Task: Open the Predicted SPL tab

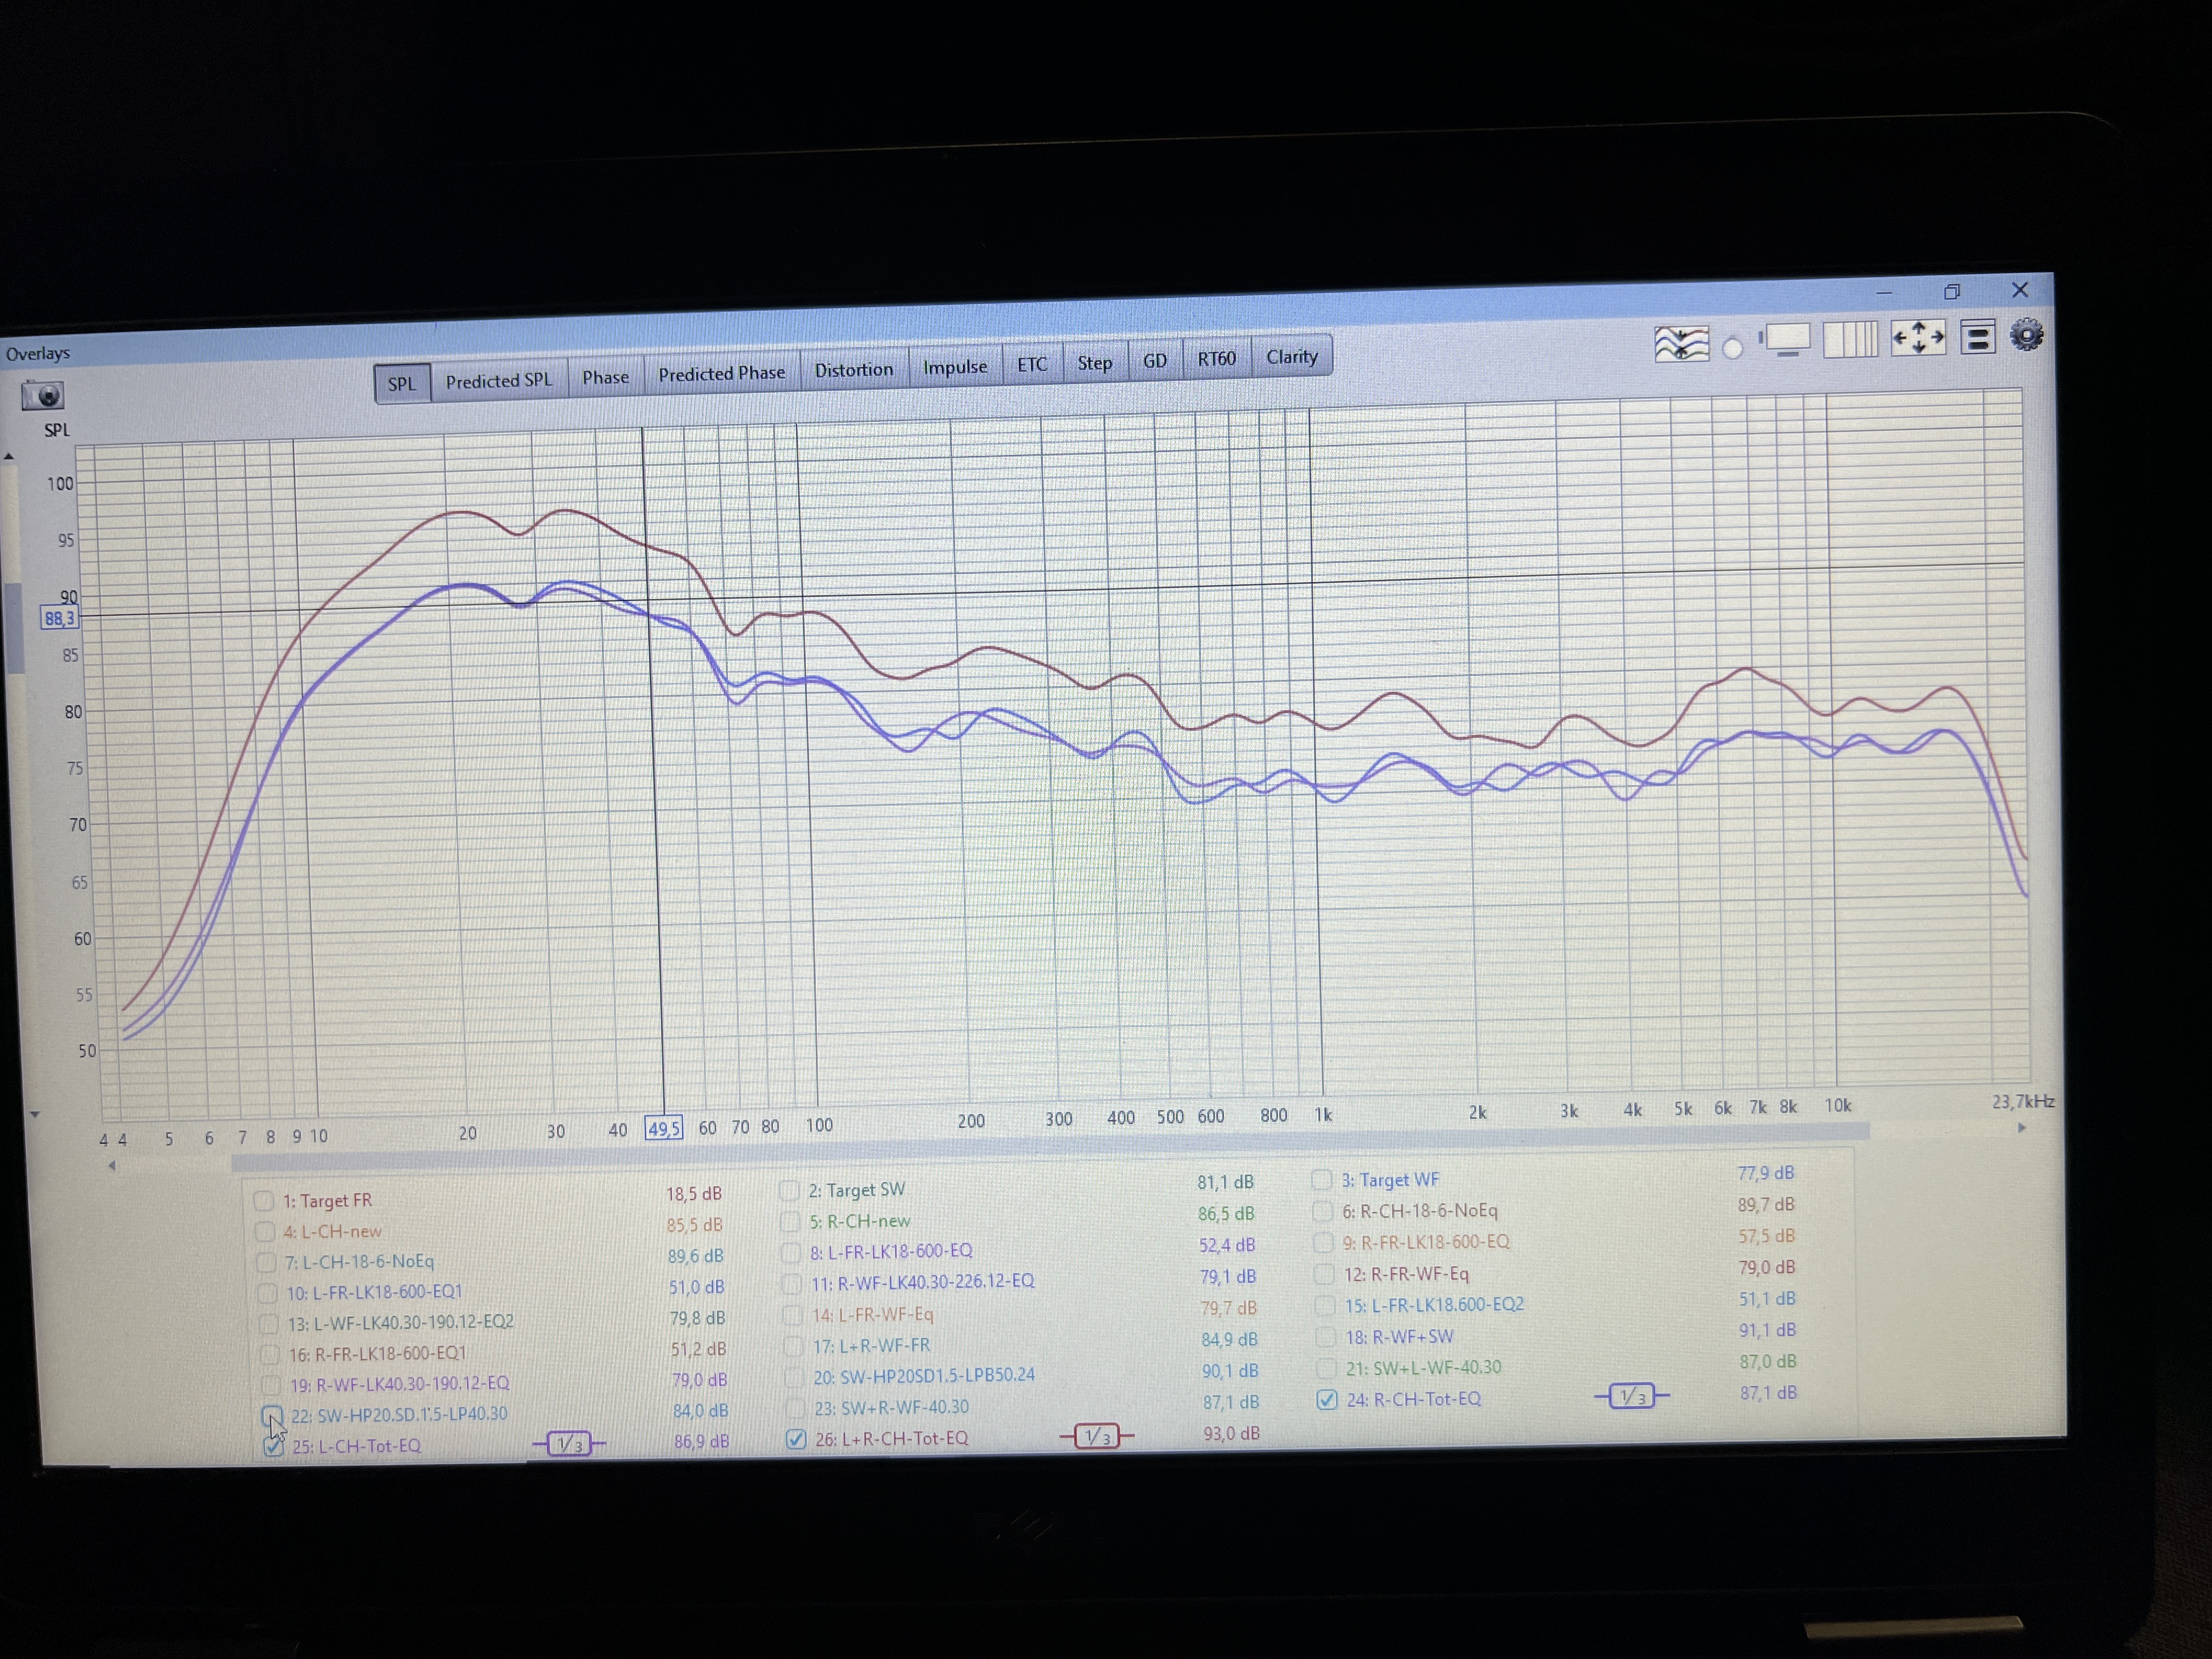Action: pos(498,380)
